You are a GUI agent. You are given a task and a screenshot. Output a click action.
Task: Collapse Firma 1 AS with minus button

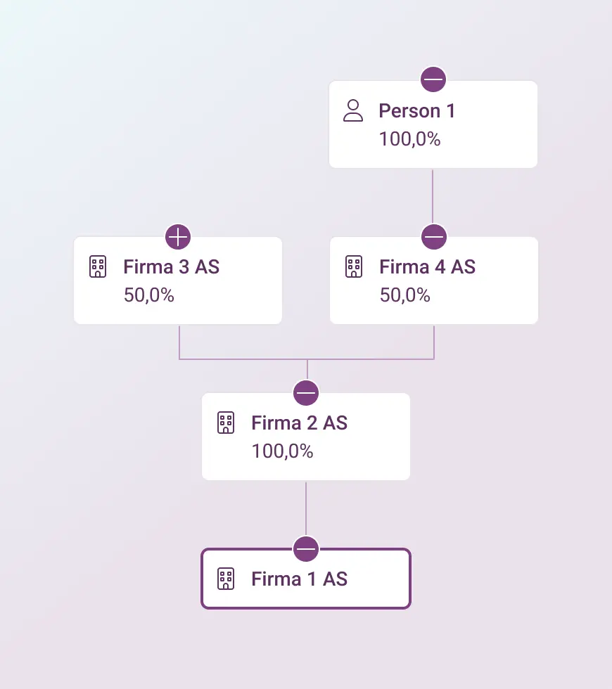[x=306, y=549]
